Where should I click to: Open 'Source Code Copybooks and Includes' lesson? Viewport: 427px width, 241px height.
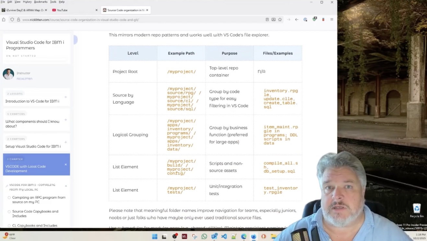point(35,213)
